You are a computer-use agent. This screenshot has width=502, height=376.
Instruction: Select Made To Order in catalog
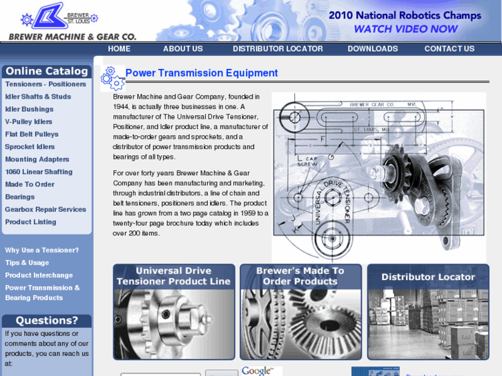click(x=30, y=184)
